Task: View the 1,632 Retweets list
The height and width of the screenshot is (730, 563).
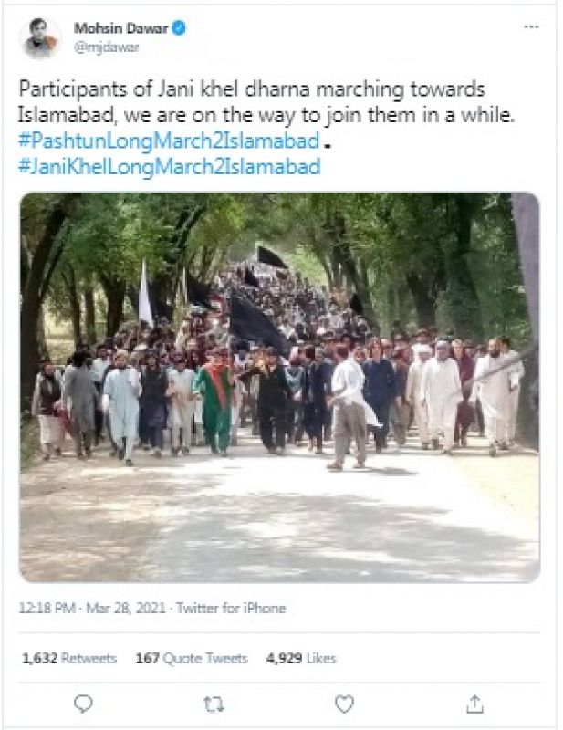Action: [69, 658]
